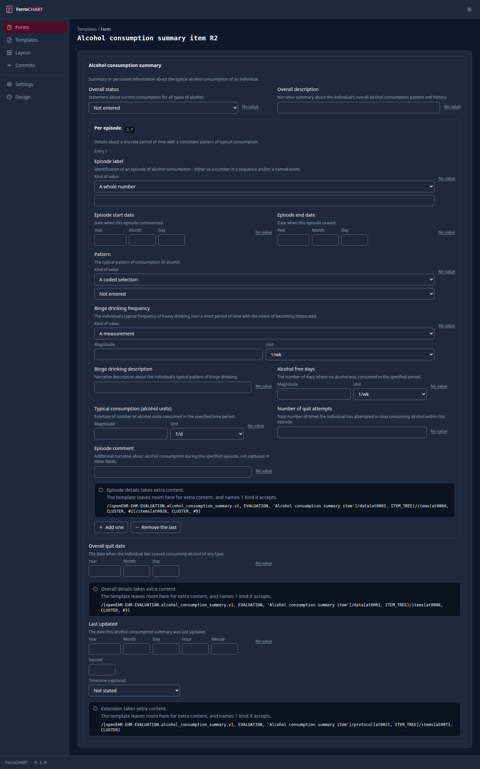Click the Binge drinking frequency Magnitude field
Viewport: 480px width, 769px height.
click(179, 354)
